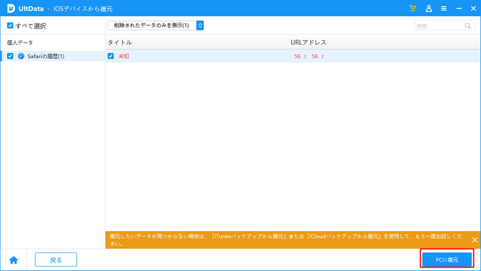
Task: Click the タイトル column header
Action: [120, 43]
